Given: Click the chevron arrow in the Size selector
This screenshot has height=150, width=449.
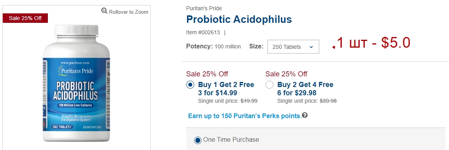Looking at the screenshot, I should click(x=311, y=47).
